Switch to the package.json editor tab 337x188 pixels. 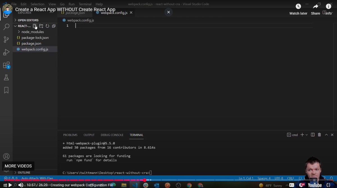[x=75, y=13]
